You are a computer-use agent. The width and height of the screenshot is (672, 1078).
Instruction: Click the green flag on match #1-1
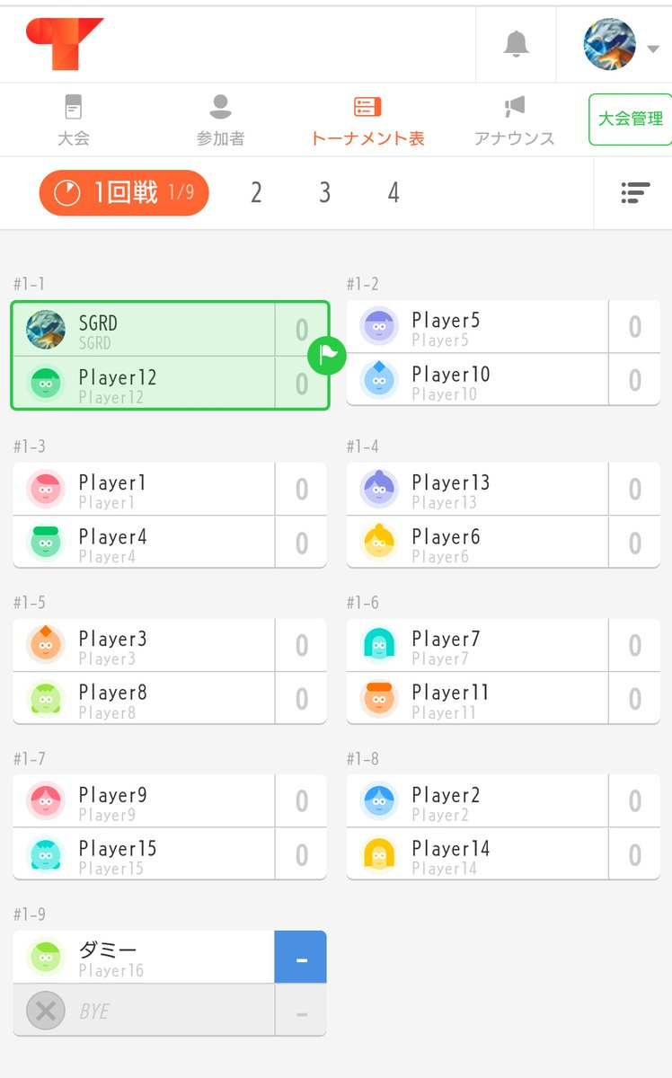pos(328,356)
